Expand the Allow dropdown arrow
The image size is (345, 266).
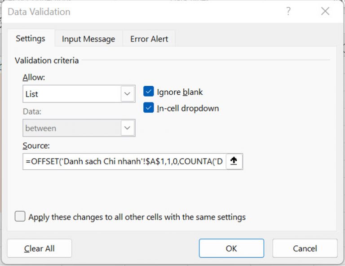pyautogui.click(x=128, y=94)
